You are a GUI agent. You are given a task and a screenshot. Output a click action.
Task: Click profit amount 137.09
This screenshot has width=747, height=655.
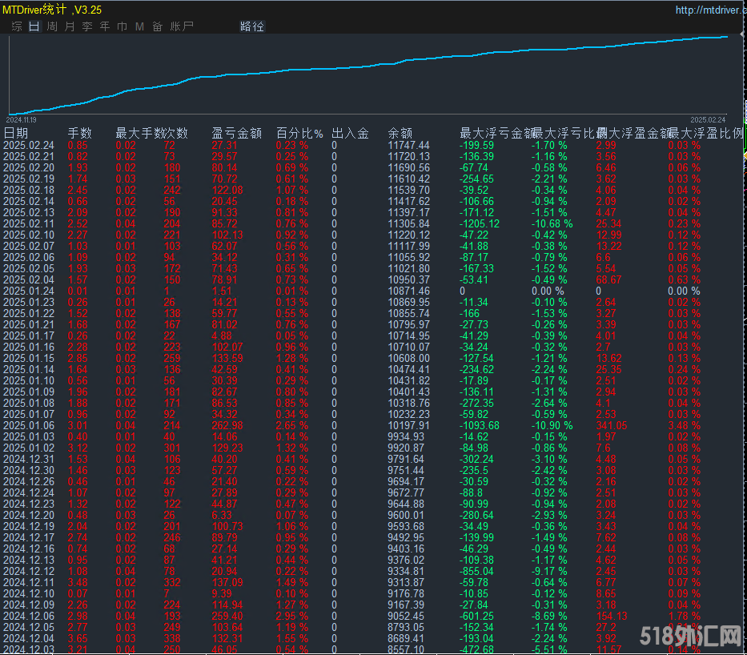pyautogui.click(x=227, y=583)
